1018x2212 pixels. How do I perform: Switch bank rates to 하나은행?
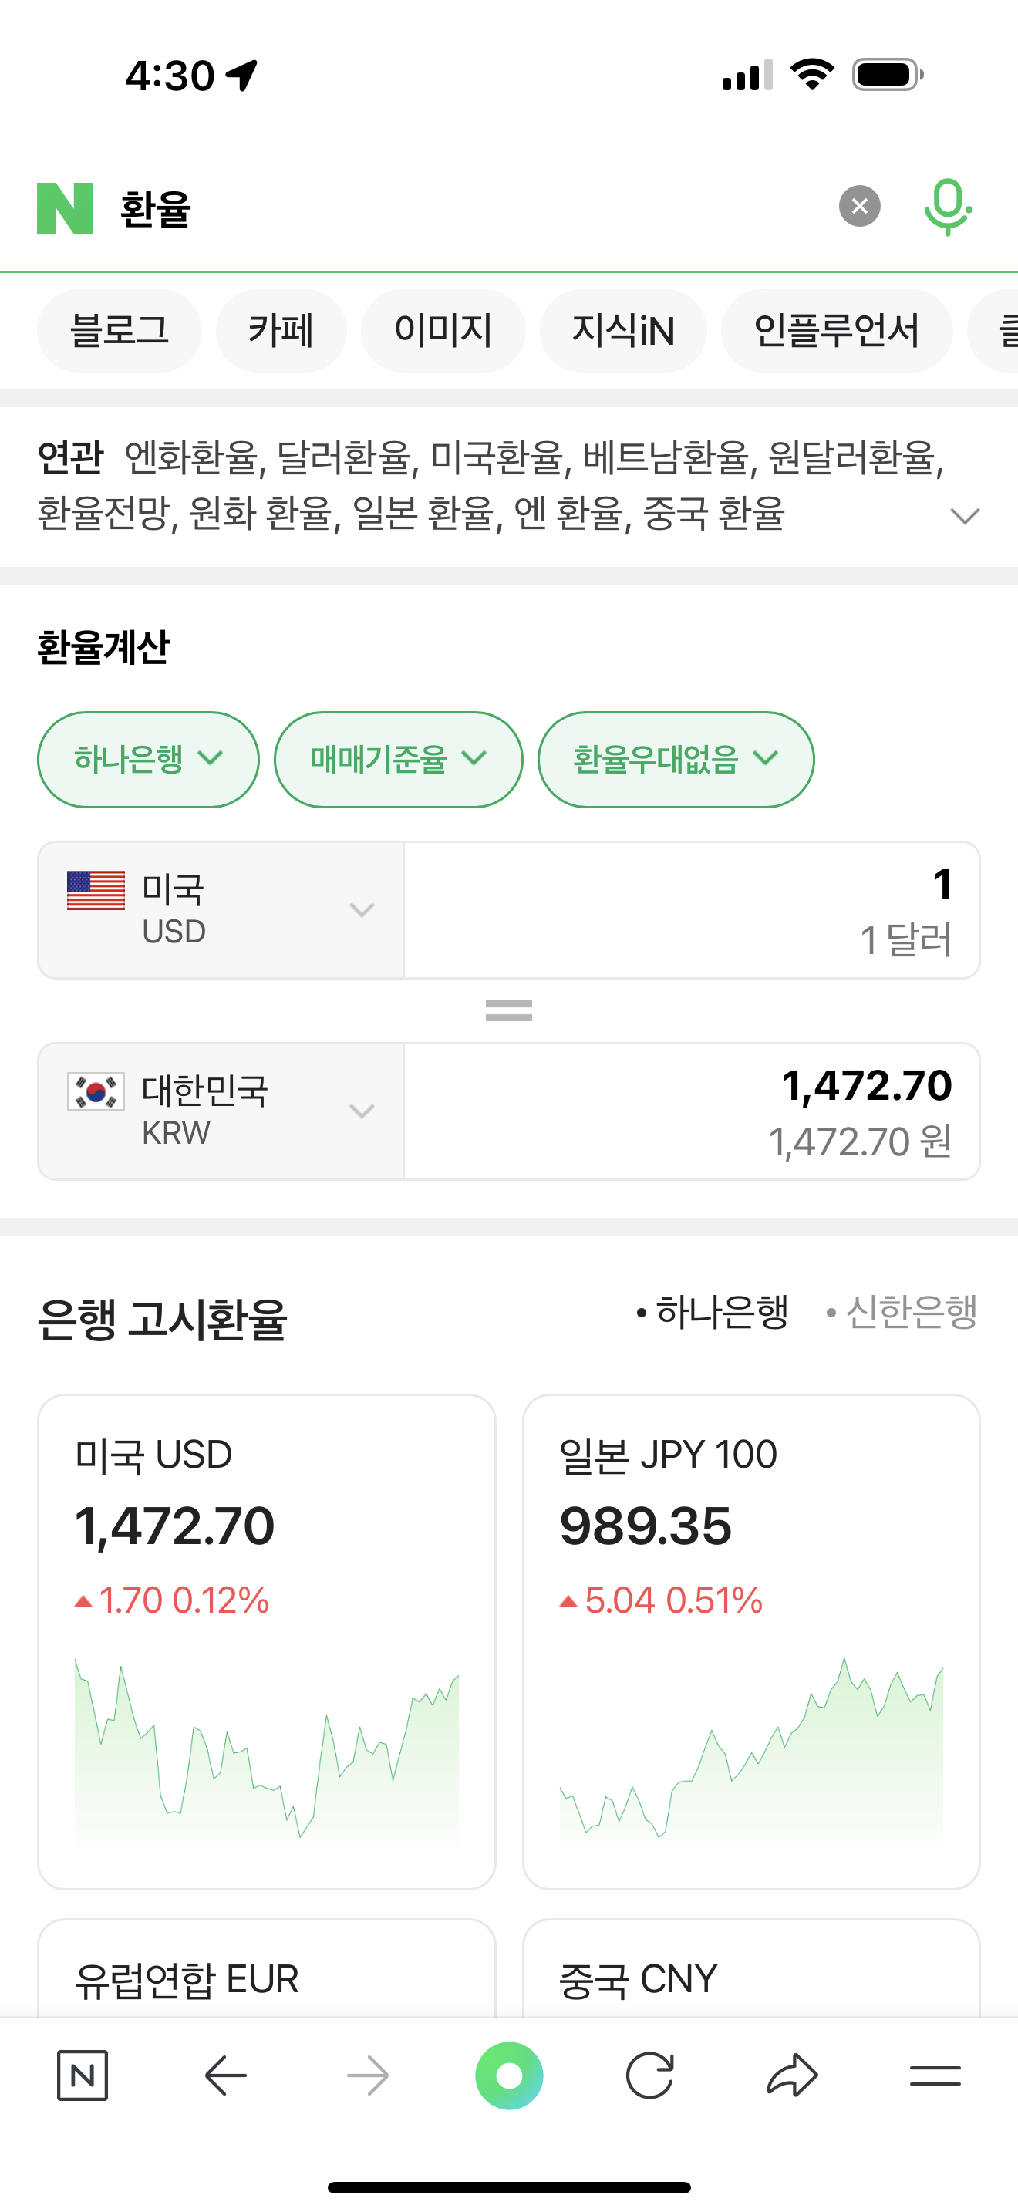tap(713, 1312)
